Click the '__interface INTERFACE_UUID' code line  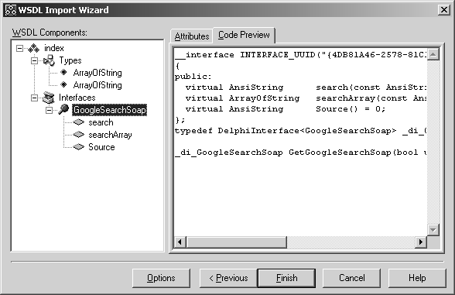pos(300,55)
